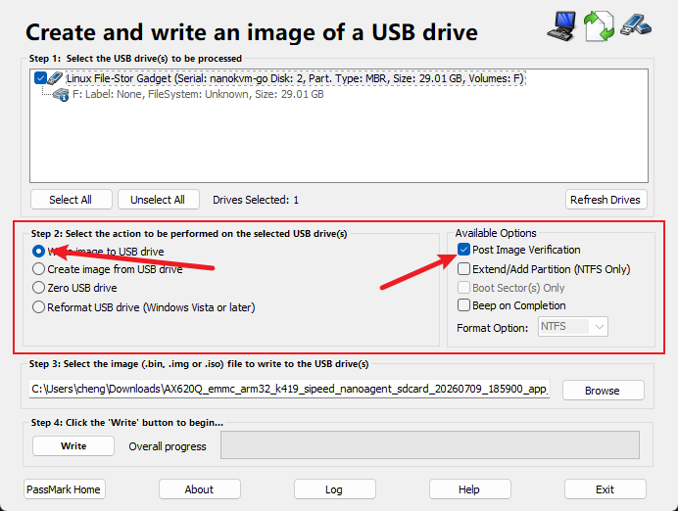The image size is (678, 511).
Task: Select the Linux File-Stor Gadget drive row
Action: pos(295,78)
